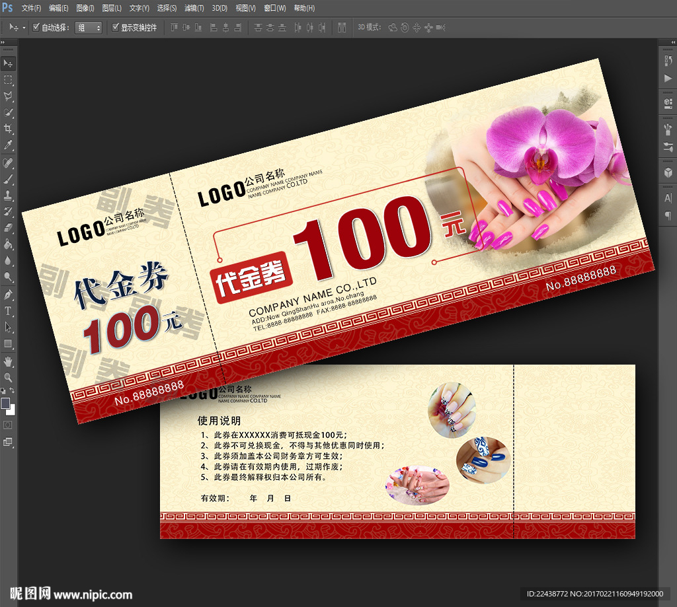Screen dimensions: 677x607
Task: Toggle the 自动选择 checkbox
Action: pyautogui.click(x=36, y=27)
